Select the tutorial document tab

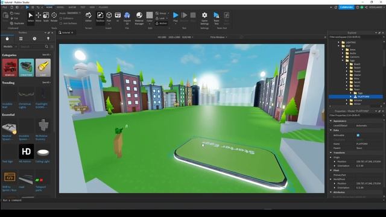pos(66,33)
